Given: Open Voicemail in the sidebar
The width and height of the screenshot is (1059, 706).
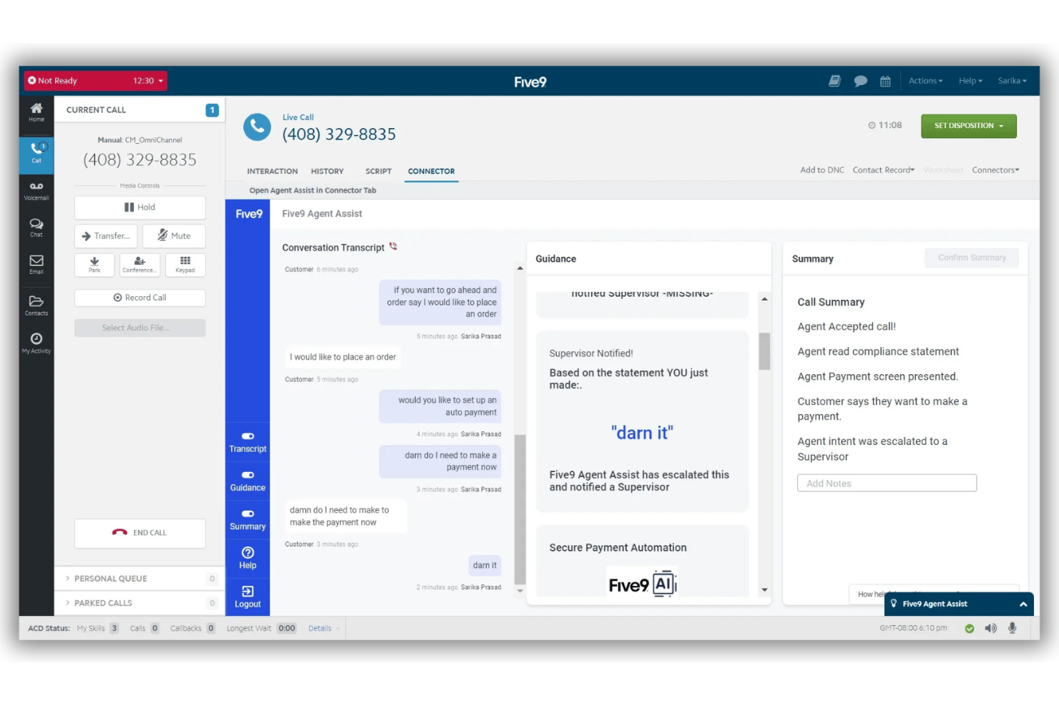Looking at the screenshot, I should pos(36,190).
